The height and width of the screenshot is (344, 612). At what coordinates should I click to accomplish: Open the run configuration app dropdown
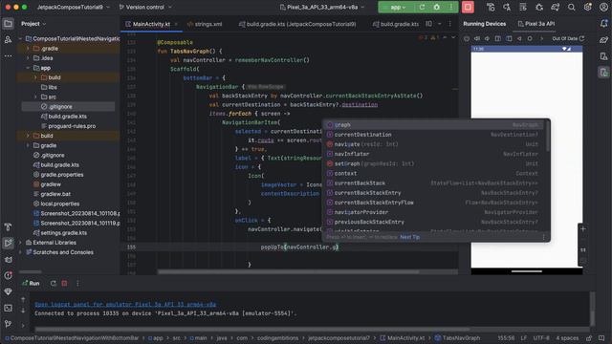(397, 7)
